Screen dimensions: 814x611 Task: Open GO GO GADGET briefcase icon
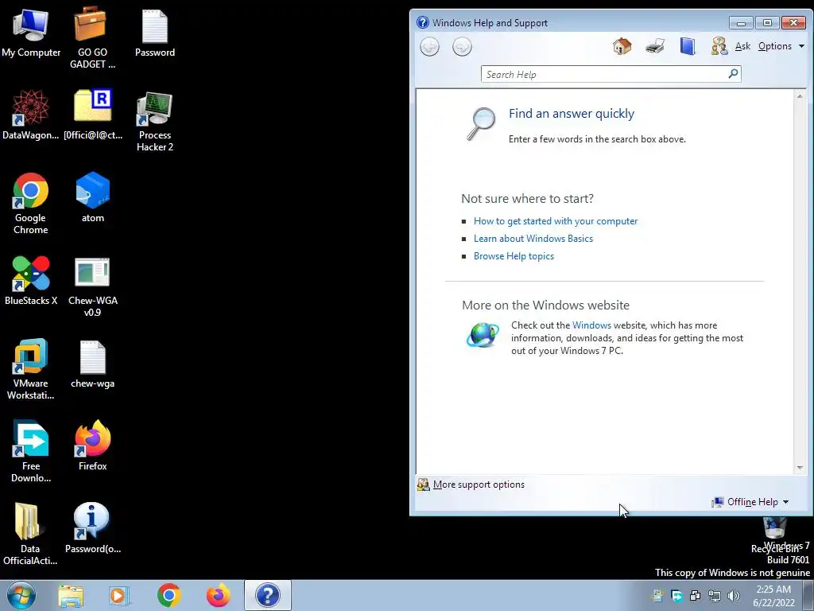tap(92, 37)
